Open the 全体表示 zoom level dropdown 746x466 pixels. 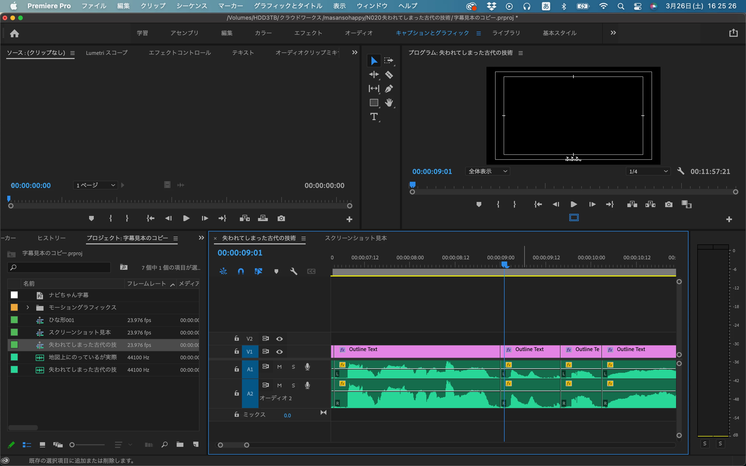click(x=487, y=171)
